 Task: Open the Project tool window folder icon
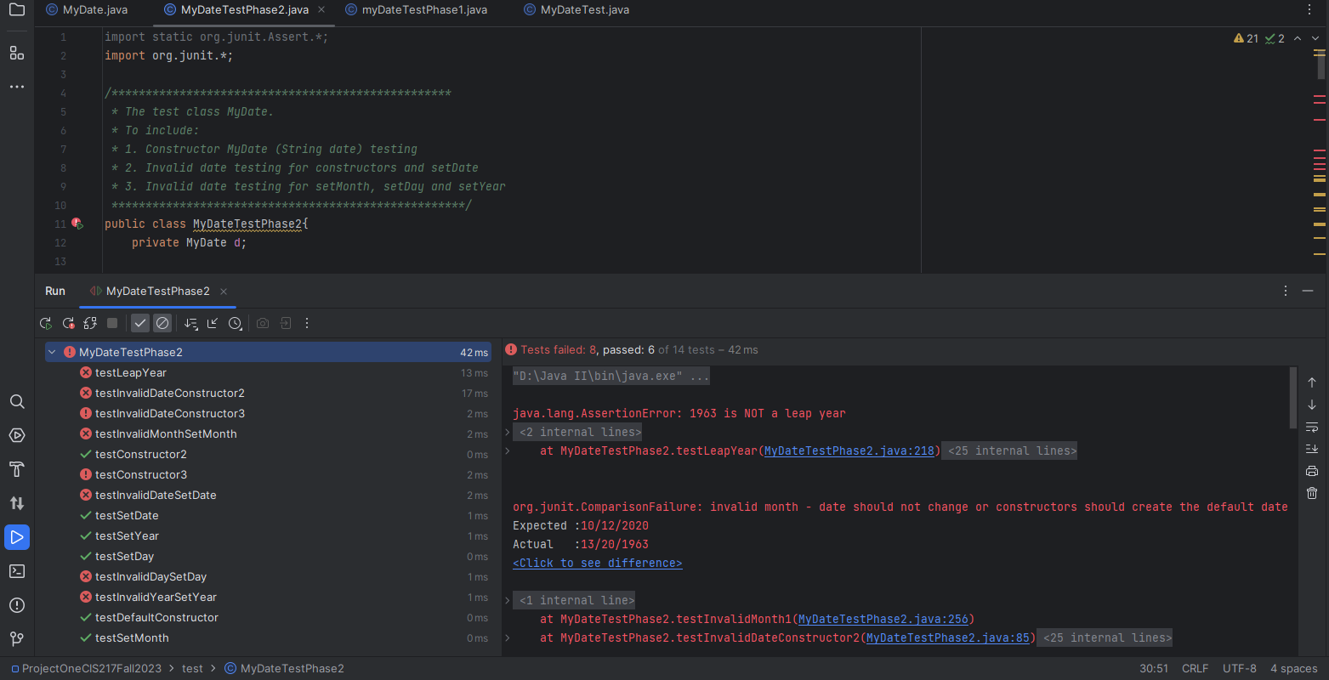coord(16,11)
